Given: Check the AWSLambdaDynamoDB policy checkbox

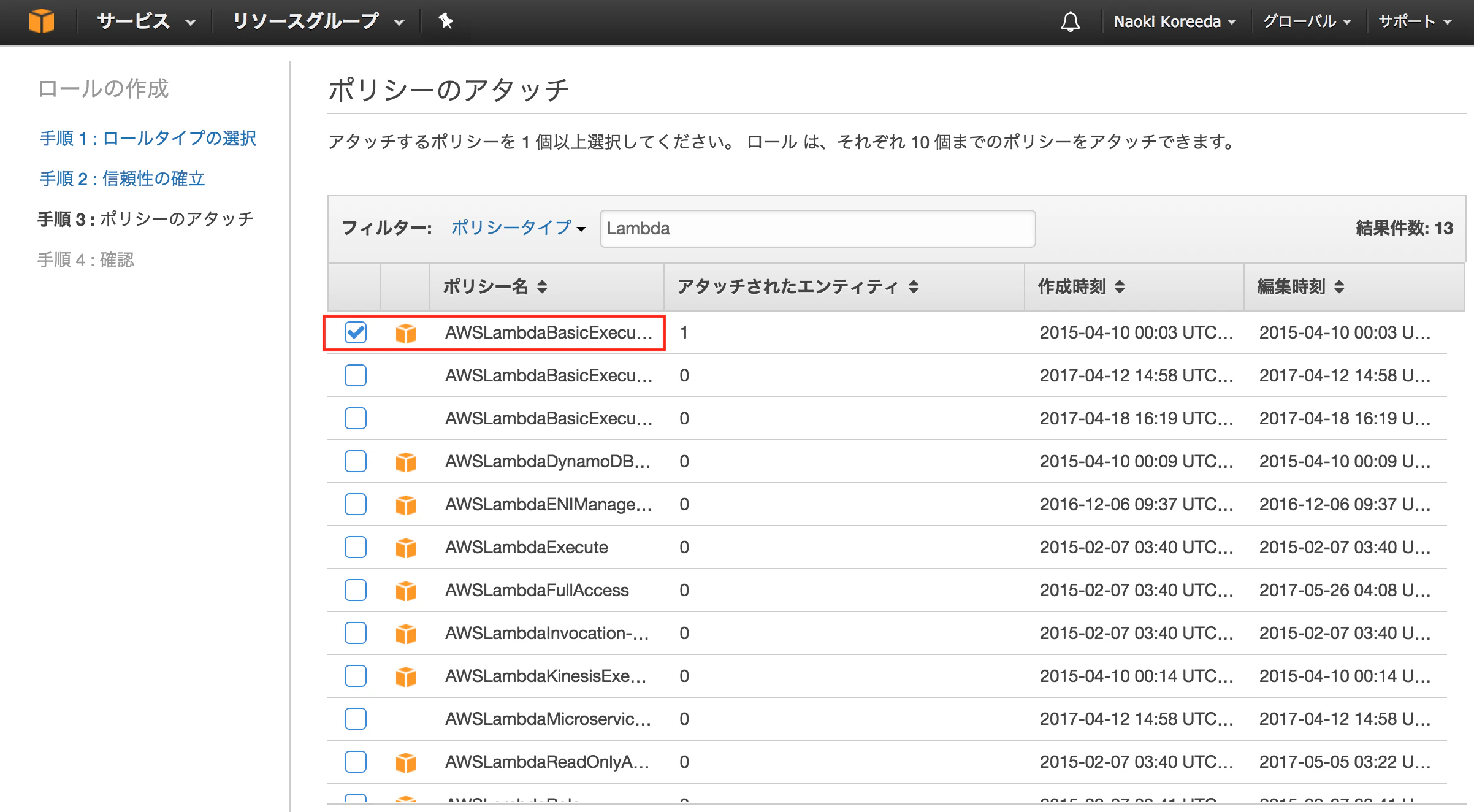Looking at the screenshot, I should coord(356,461).
